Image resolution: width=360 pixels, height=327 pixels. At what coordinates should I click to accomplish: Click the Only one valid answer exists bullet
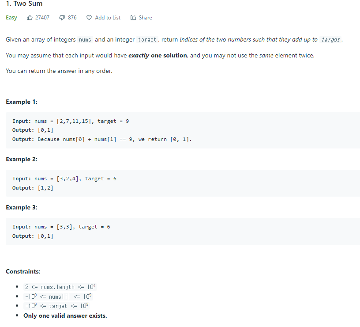point(65,316)
